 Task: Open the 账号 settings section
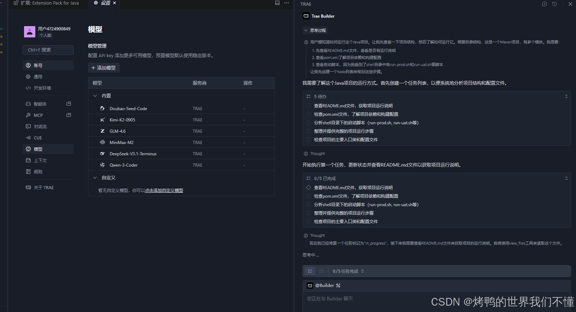pyautogui.click(x=48, y=65)
